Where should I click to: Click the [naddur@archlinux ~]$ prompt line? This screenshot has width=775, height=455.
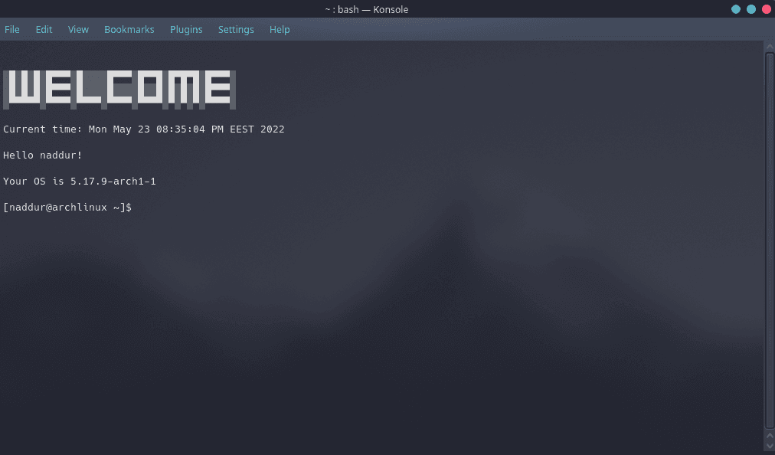pos(67,208)
